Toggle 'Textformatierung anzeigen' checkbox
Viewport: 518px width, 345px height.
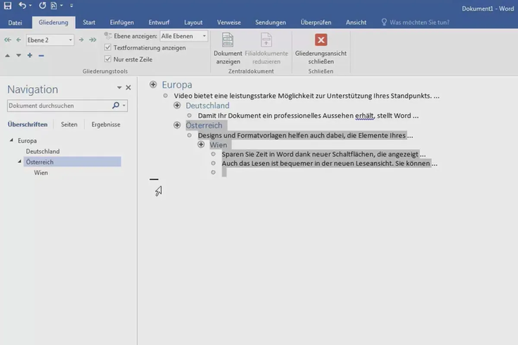pyautogui.click(x=108, y=48)
